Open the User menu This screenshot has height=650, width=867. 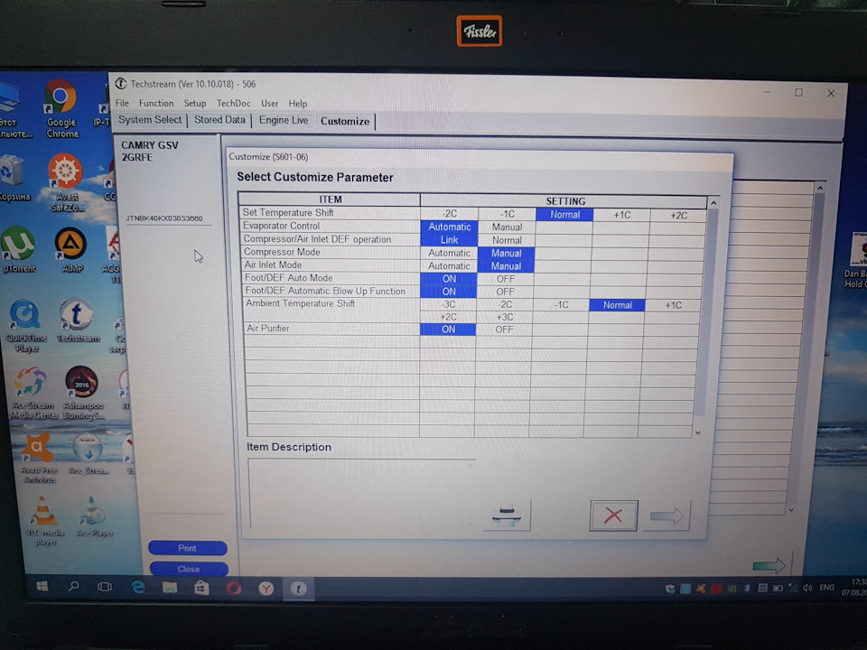coord(269,103)
